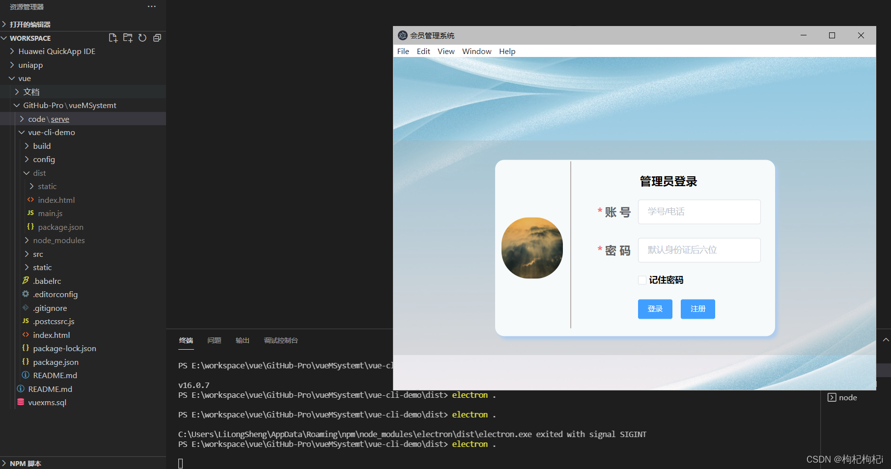Open the explorer more actions ellipsis
This screenshot has height=469, width=891.
tap(152, 6)
